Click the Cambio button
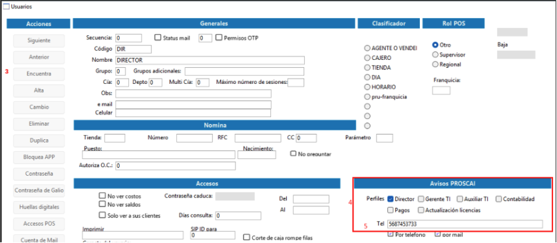 (x=39, y=107)
